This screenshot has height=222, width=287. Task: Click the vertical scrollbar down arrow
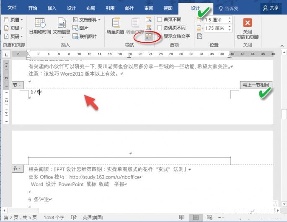coord(284,204)
